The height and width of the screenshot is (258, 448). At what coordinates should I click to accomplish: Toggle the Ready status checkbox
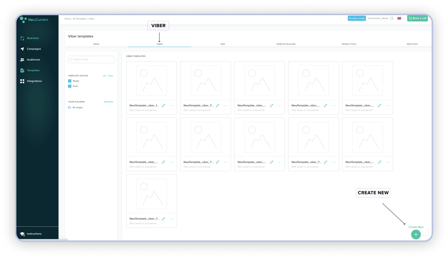[70, 81]
